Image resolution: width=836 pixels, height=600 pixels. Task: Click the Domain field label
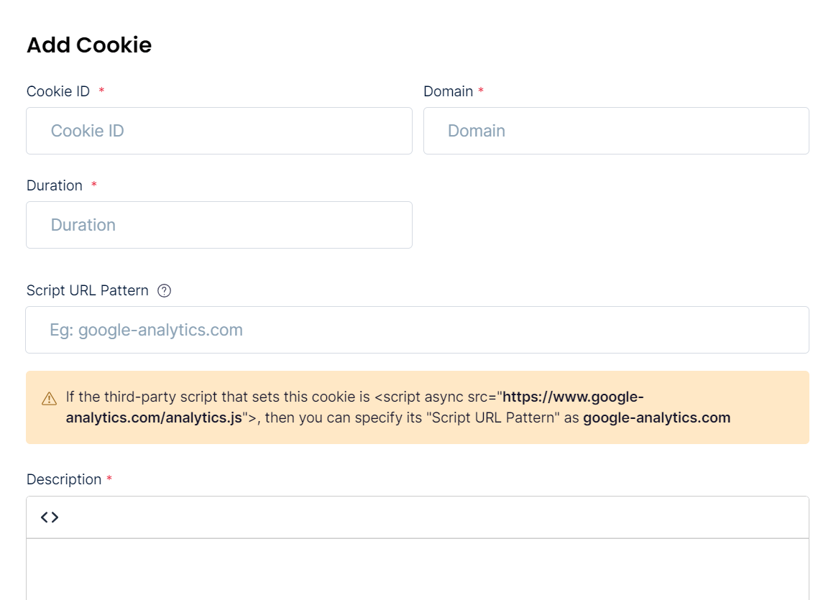[x=449, y=92]
